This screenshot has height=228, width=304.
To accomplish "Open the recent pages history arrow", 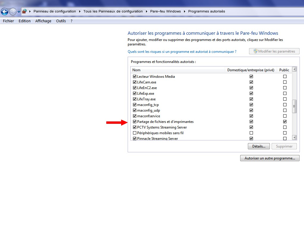I will [x=19, y=12].
